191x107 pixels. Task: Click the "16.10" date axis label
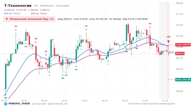pos(105,100)
